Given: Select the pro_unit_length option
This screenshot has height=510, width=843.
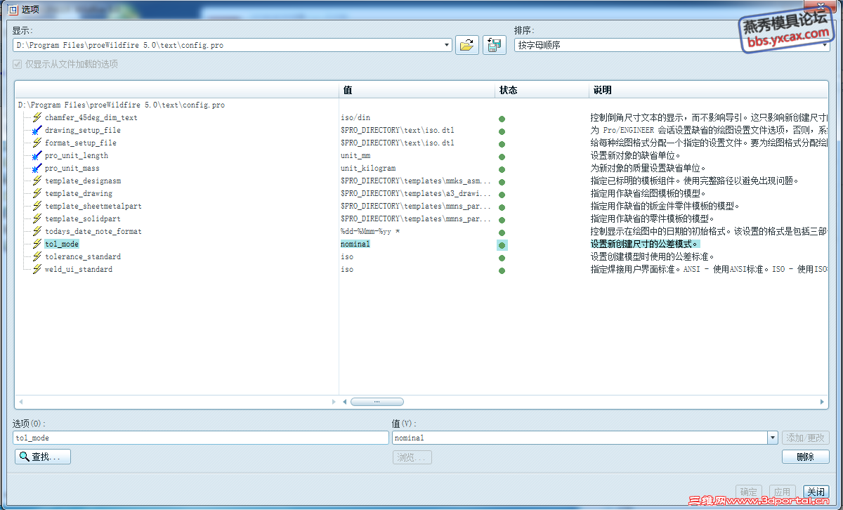Looking at the screenshot, I should (x=77, y=155).
